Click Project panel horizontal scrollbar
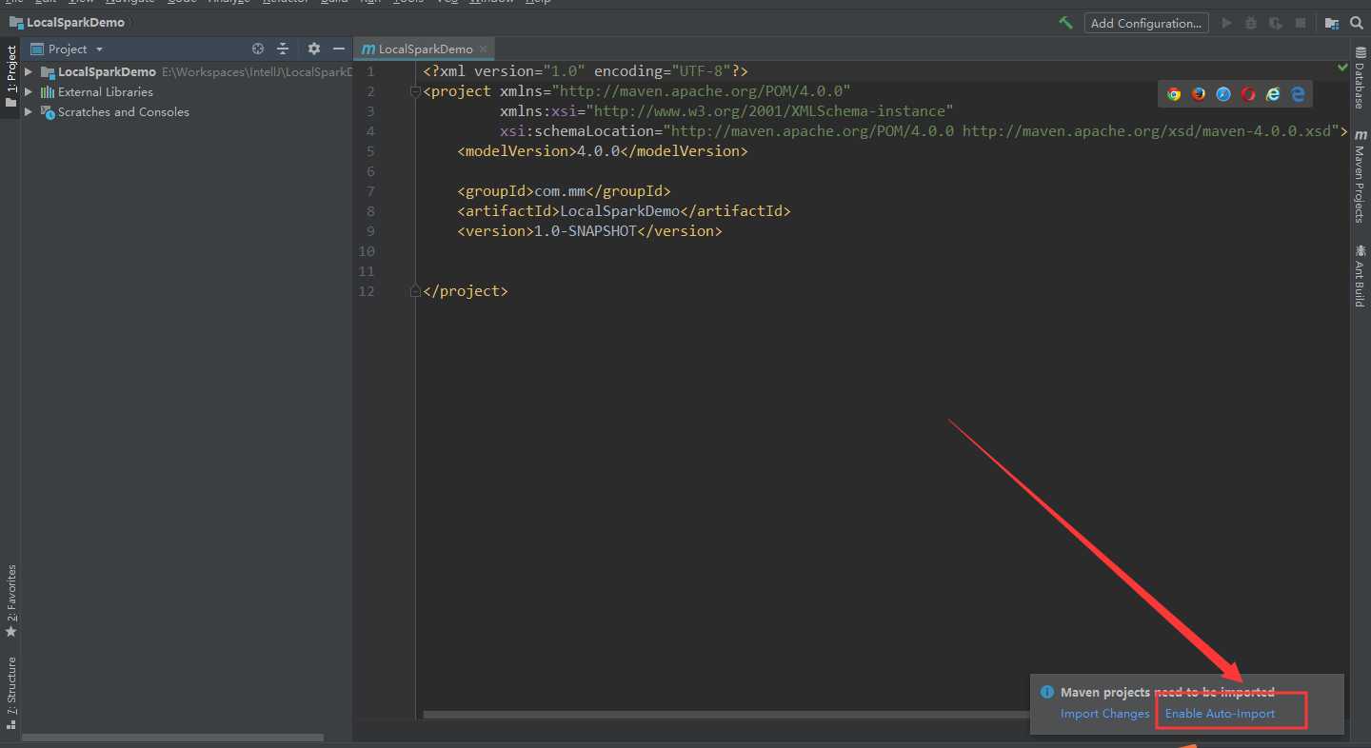 click(173, 738)
